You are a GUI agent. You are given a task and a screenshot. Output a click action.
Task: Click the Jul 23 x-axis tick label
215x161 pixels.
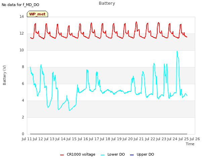[x=161, y=139]
